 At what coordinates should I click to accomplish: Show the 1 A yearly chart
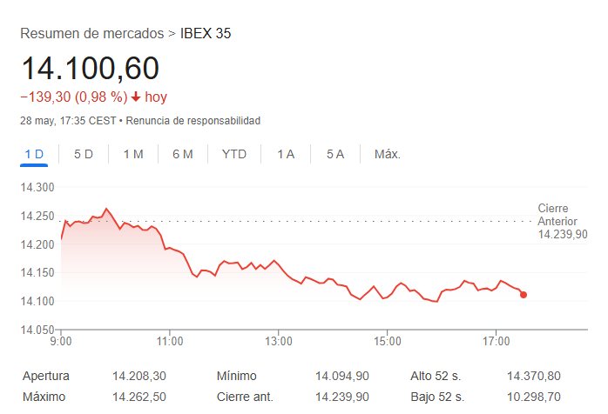click(286, 154)
